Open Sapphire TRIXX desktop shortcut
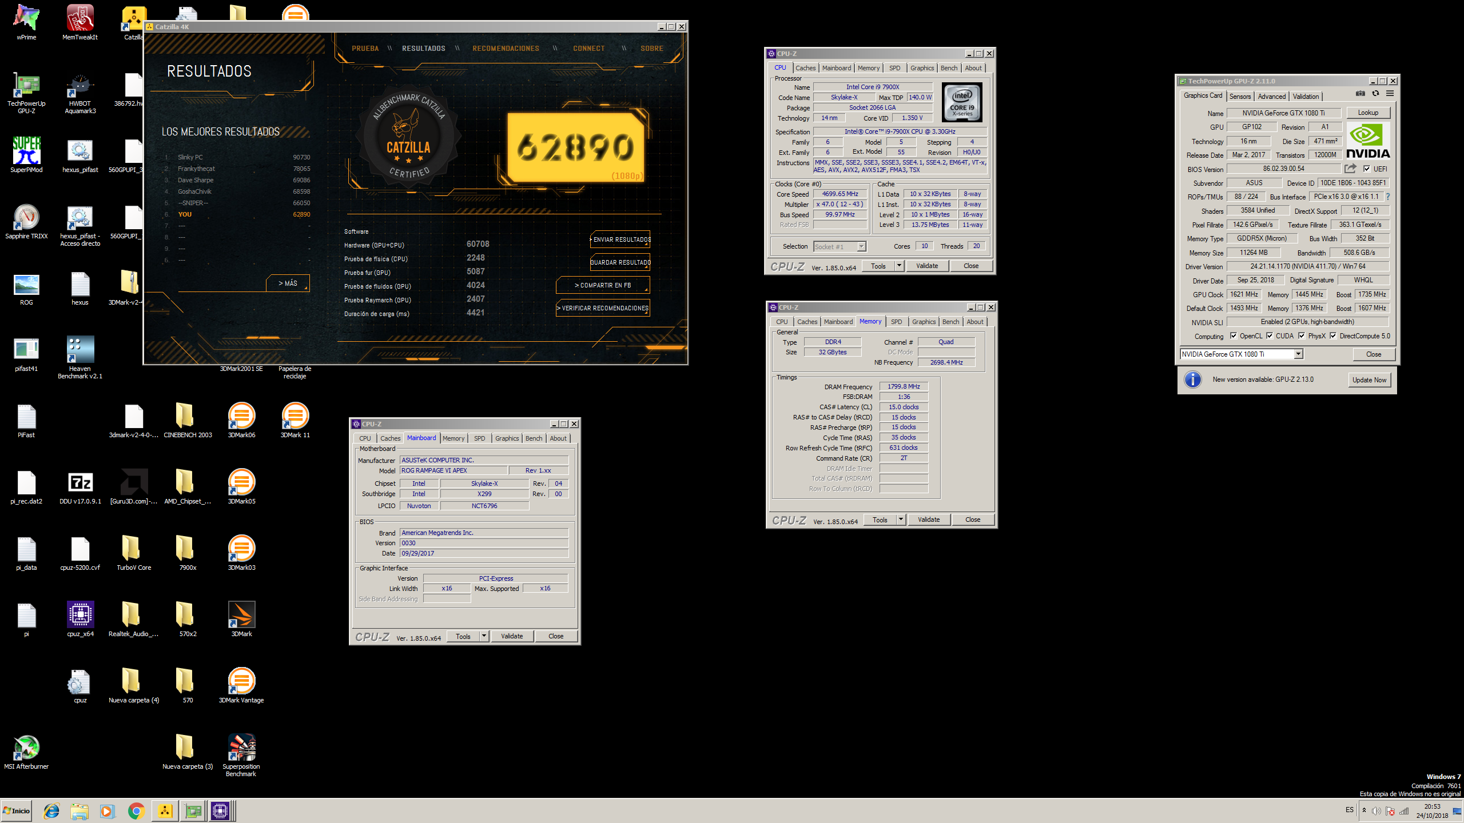This screenshot has width=1464, height=823. tap(26, 221)
